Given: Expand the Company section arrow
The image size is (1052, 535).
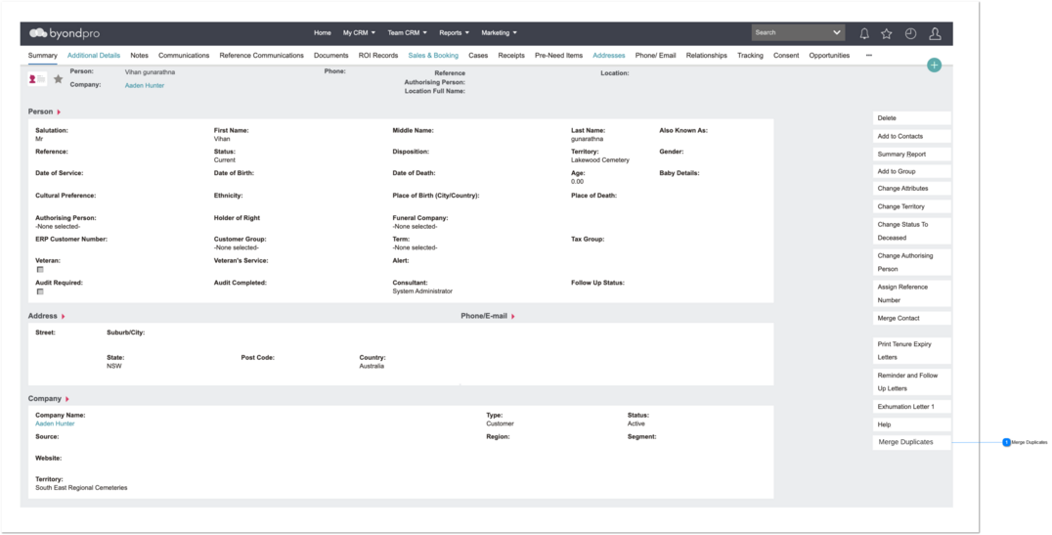Looking at the screenshot, I should tap(67, 399).
